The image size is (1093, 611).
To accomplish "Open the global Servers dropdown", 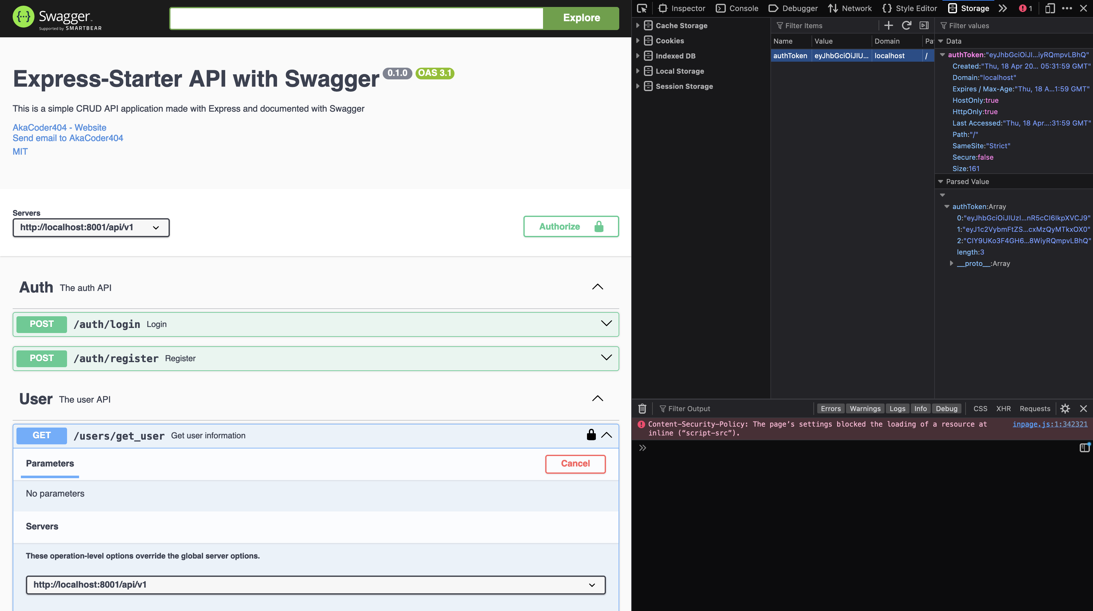I will pos(91,227).
